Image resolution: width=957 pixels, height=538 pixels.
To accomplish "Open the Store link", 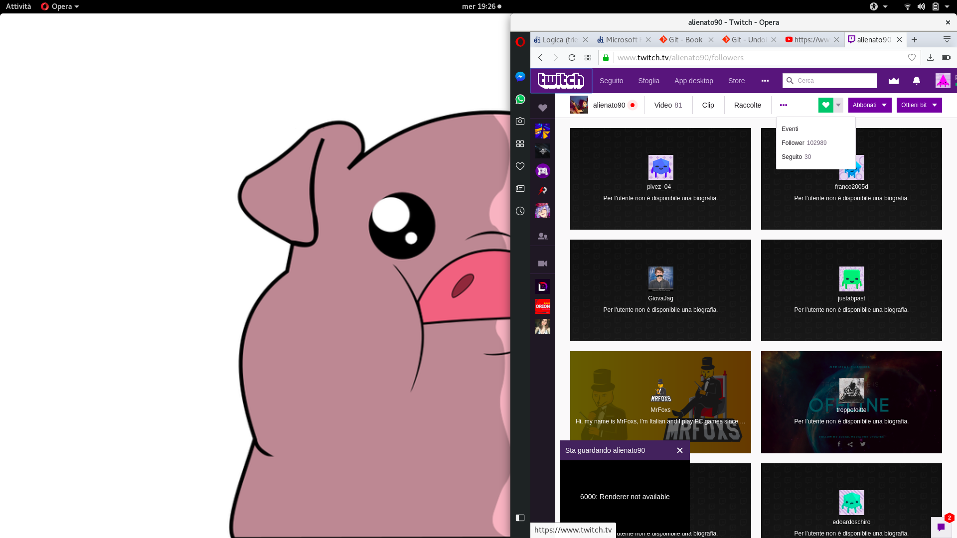I will click(736, 81).
